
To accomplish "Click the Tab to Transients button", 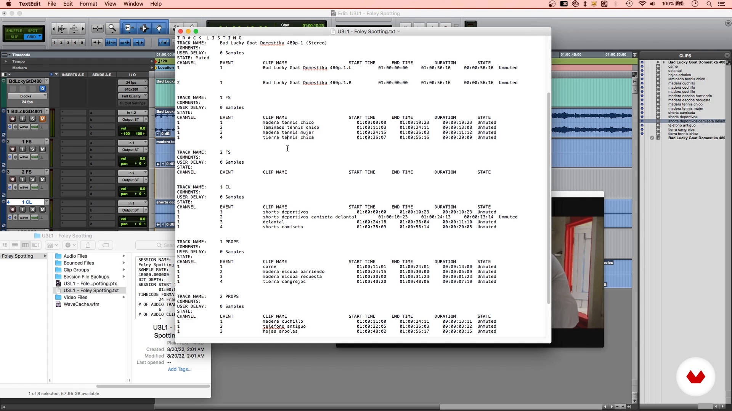I will [x=97, y=42].
